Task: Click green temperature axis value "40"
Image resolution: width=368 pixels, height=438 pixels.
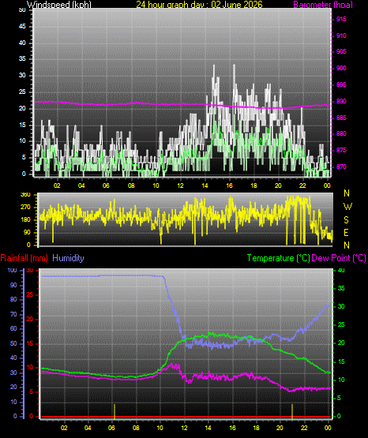Action: pos(341,270)
